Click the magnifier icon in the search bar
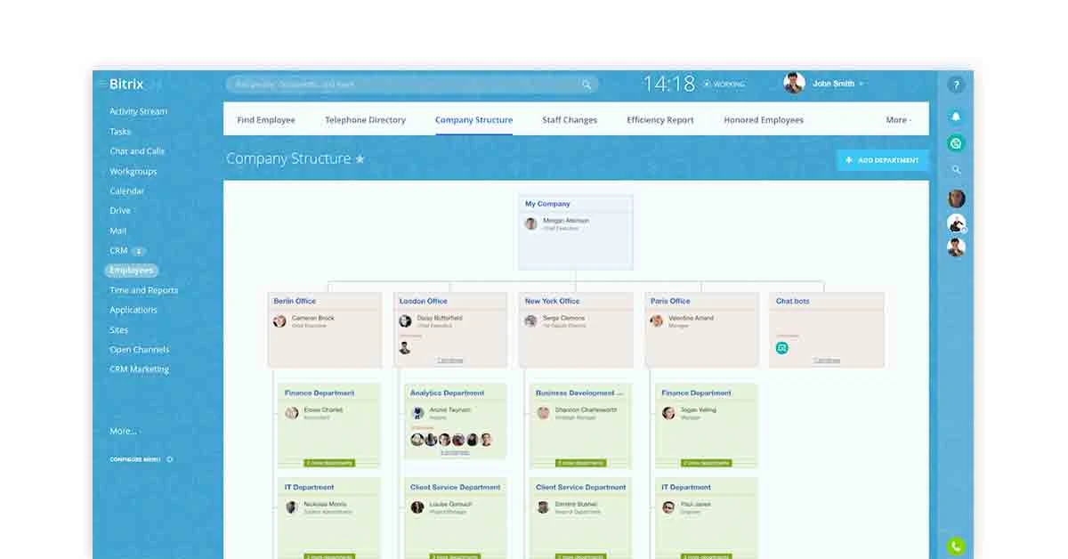This screenshot has height=559, width=1068. point(586,85)
